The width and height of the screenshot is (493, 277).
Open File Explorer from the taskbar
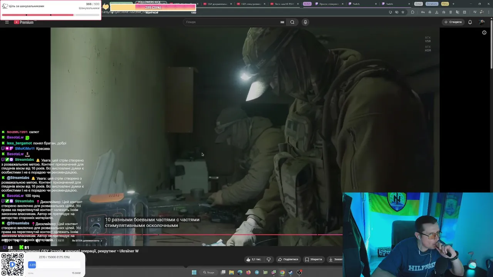[231, 272]
